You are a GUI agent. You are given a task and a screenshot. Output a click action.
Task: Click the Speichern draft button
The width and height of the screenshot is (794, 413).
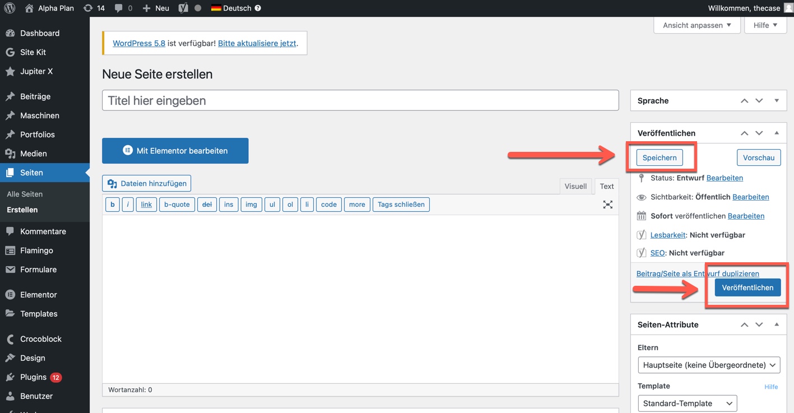click(660, 157)
